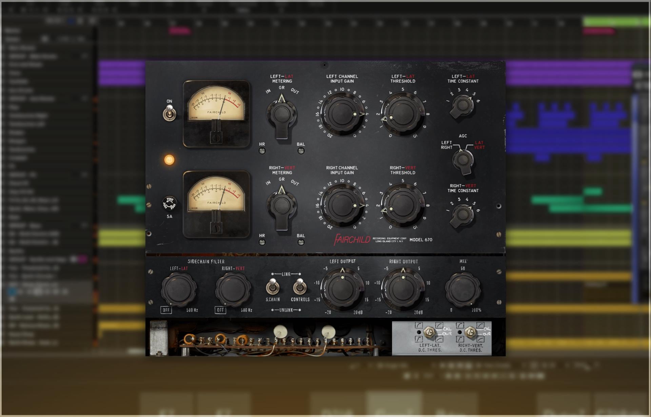Adjust the Left Channel Input Gain knob

pyautogui.click(x=342, y=114)
